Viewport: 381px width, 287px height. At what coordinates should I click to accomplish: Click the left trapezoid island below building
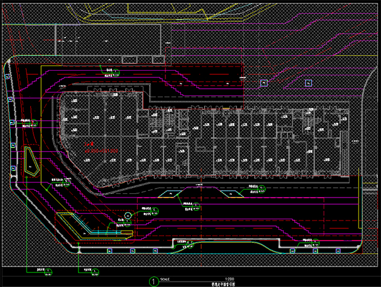pyautogui.click(x=172, y=194)
